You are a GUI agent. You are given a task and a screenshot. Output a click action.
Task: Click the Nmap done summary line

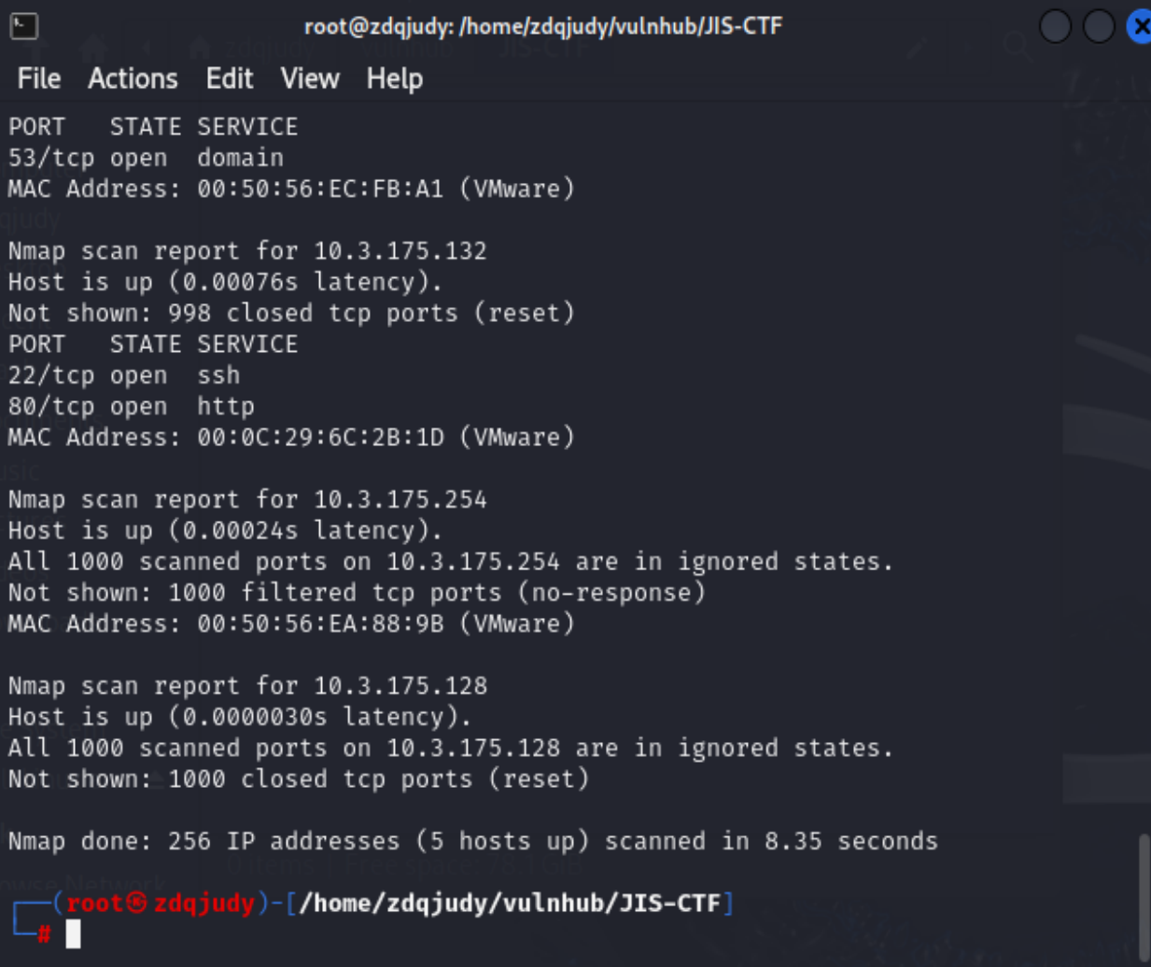point(473,841)
